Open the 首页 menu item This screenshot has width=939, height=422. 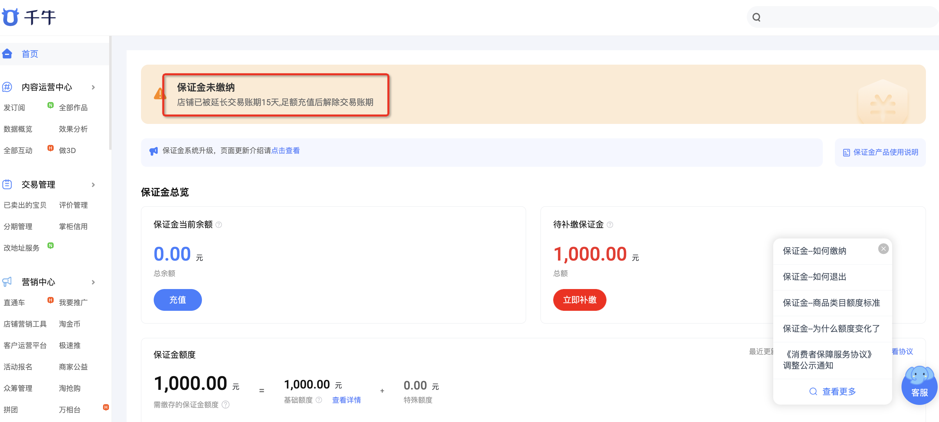(x=55, y=54)
